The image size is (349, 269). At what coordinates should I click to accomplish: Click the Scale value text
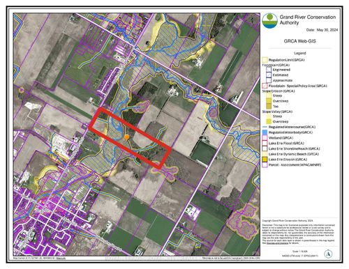coord(300,252)
